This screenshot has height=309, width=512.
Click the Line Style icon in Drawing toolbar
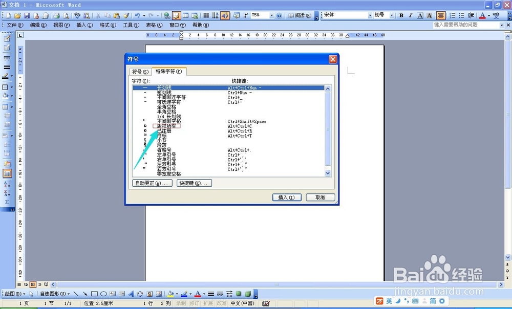211,294
